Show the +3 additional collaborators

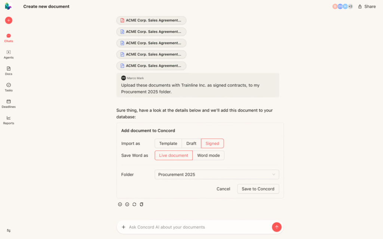pyautogui.click(x=350, y=6)
